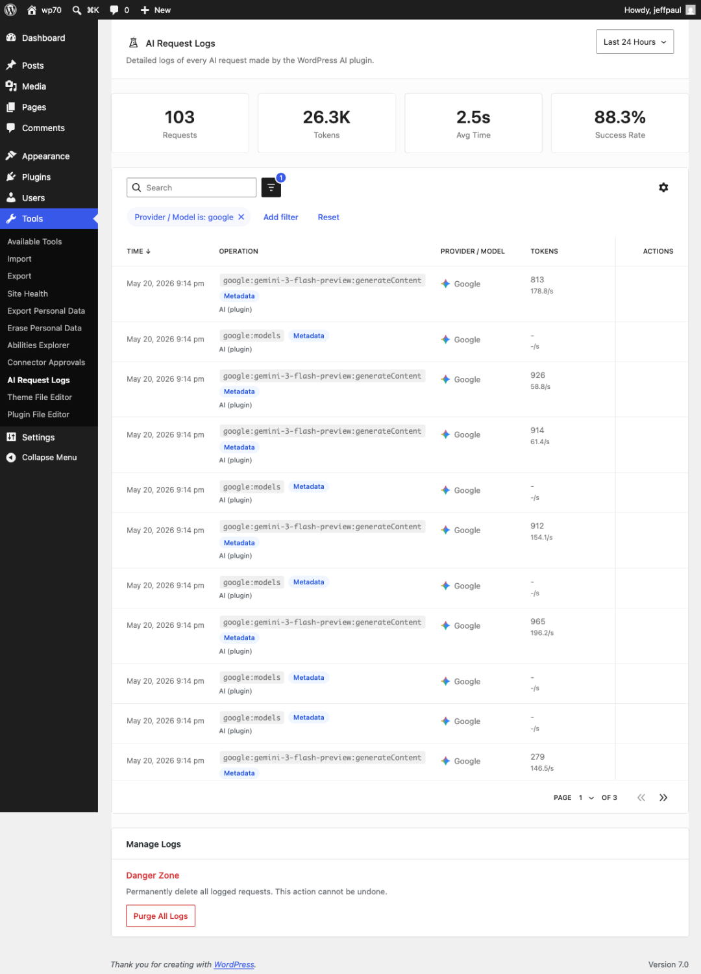Image resolution: width=701 pixels, height=974 pixels.
Task: Click the Danger Zone heading
Action: (x=153, y=875)
